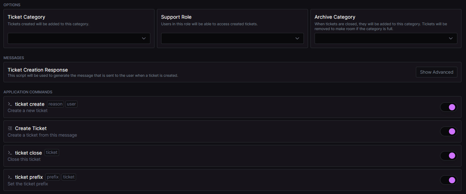Viewport: 466px width, 194px height.
Task: Click the user parameter tag on ticket create
Action: tap(71, 104)
